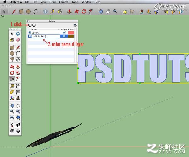Open psdtuts text brown color swatch

pos(71,36)
